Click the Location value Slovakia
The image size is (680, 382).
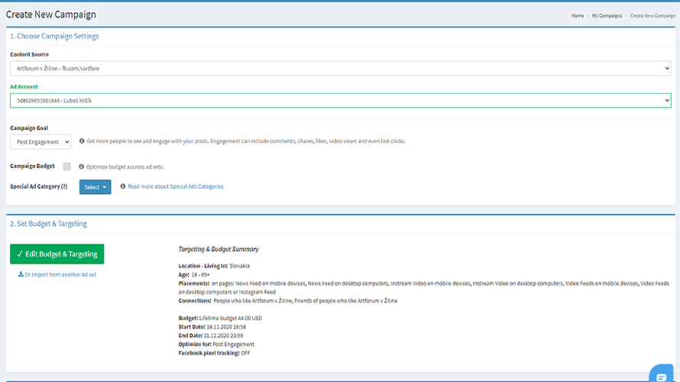(239, 266)
